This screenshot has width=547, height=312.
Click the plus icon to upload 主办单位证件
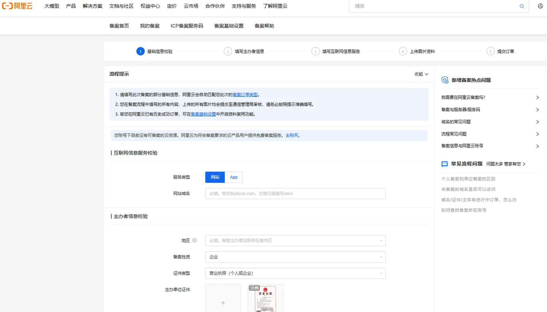[x=223, y=303]
